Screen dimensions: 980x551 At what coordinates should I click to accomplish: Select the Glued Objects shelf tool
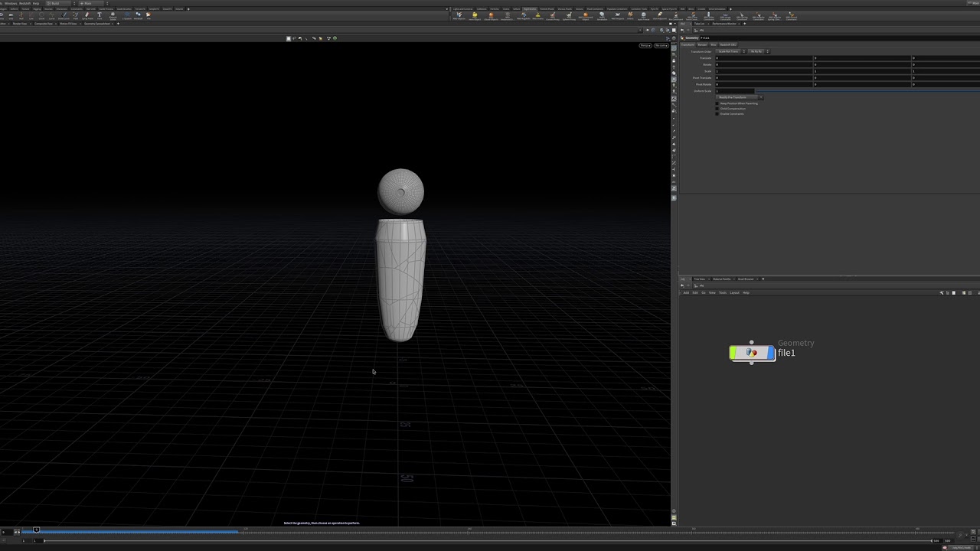pos(491,16)
